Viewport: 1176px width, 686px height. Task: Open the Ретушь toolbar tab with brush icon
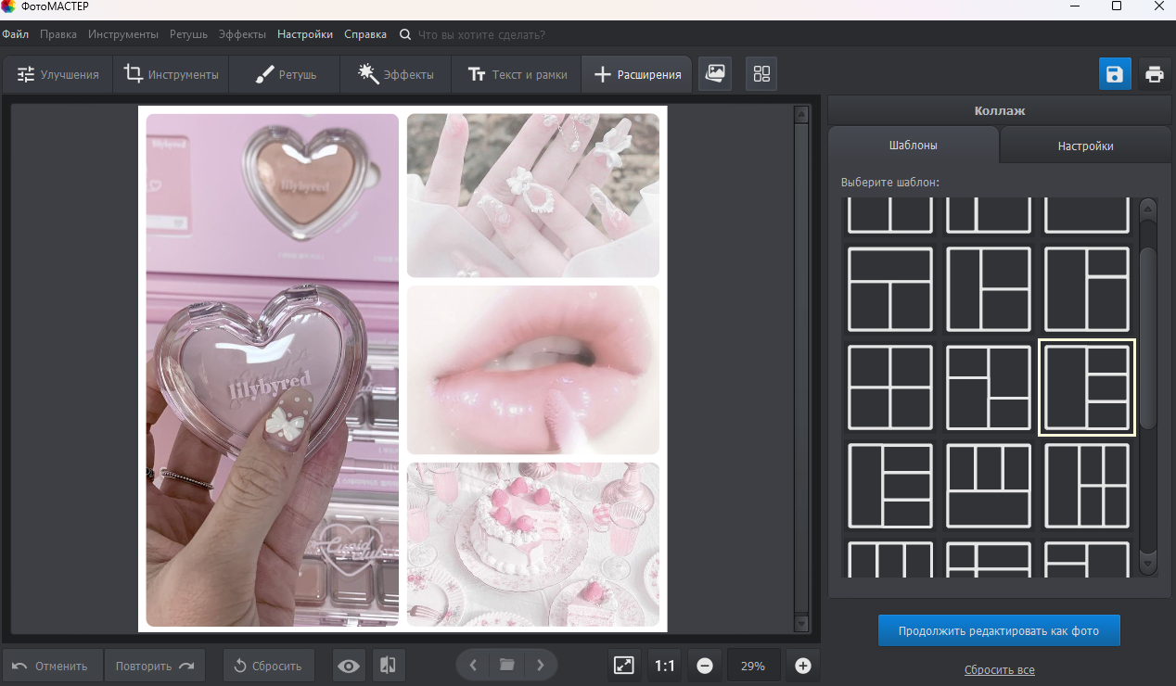click(x=285, y=74)
